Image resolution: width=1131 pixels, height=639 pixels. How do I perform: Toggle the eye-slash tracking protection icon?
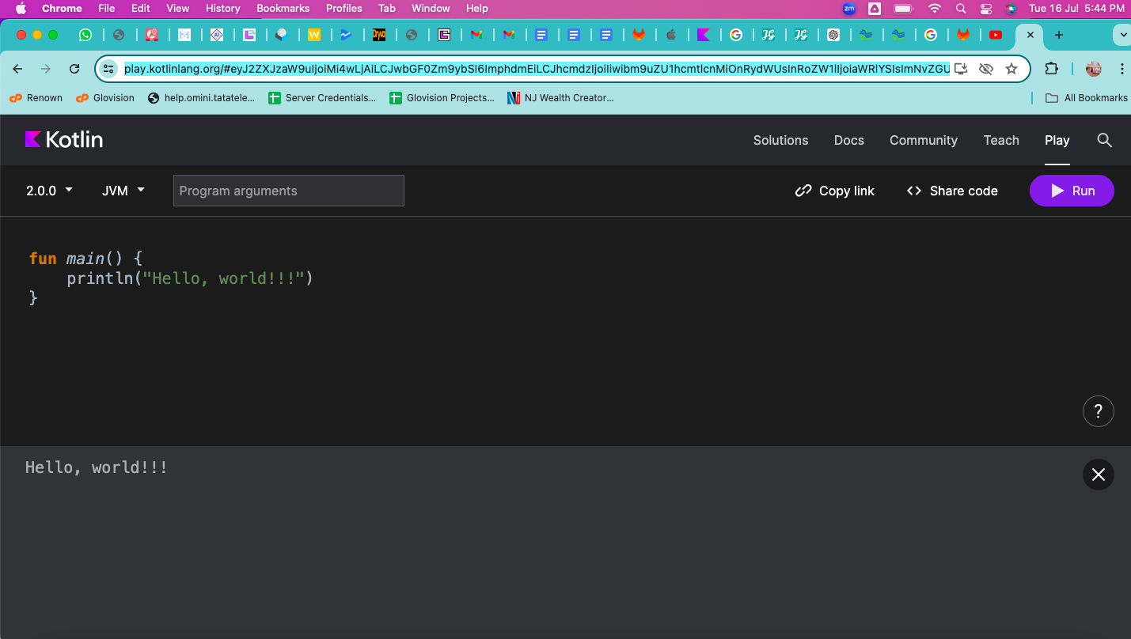click(985, 69)
